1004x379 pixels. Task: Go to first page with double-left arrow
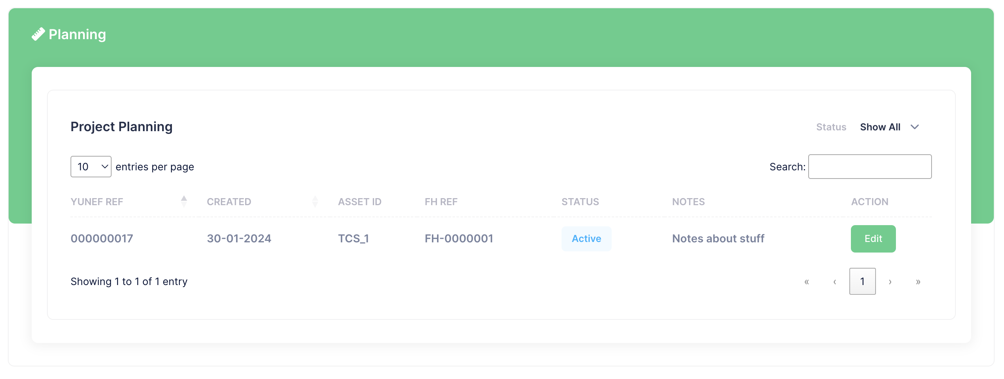coord(806,282)
